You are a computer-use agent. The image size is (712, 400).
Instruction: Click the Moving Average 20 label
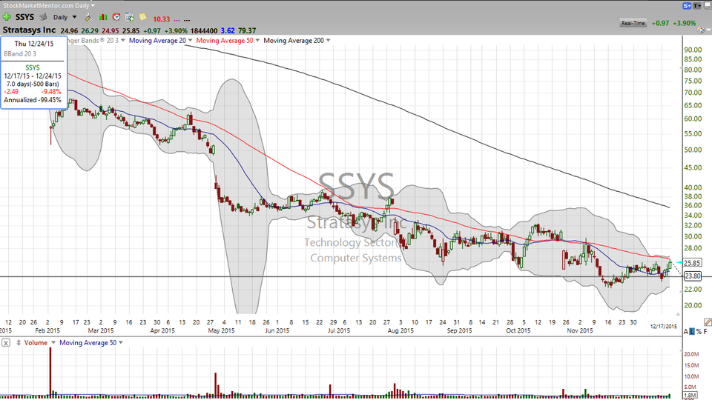pos(157,40)
